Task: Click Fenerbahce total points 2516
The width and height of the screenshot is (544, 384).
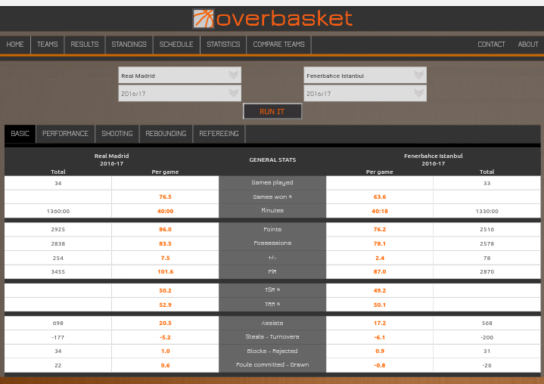Action: [x=486, y=230]
